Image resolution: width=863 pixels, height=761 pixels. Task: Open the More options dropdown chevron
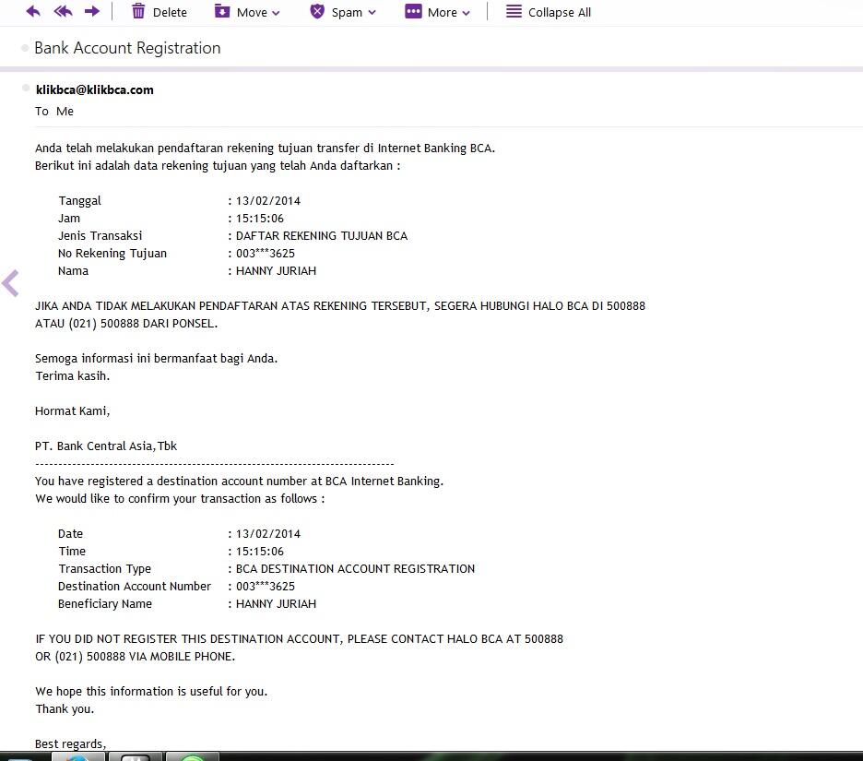pyautogui.click(x=467, y=13)
